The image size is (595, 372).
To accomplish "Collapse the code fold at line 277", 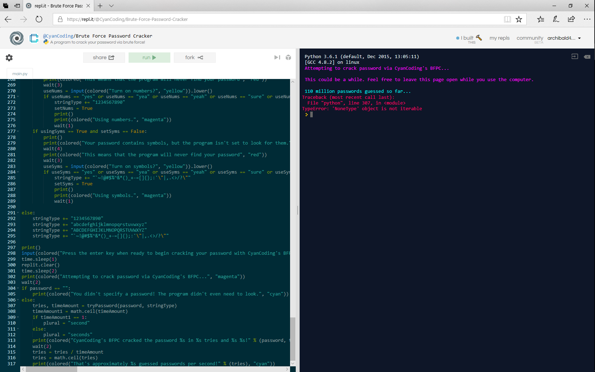I will pyautogui.click(x=18, y=131).
